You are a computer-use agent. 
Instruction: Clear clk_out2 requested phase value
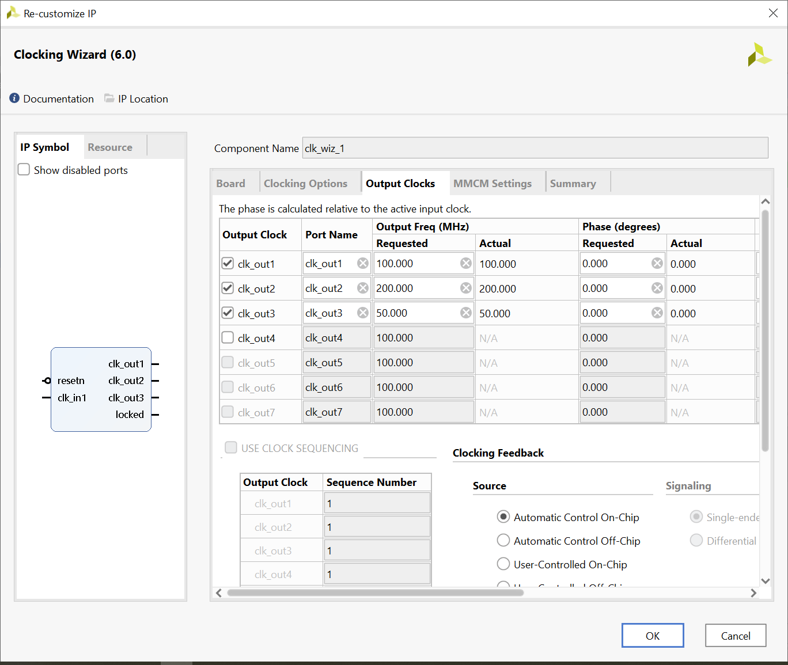pos(657,288)
